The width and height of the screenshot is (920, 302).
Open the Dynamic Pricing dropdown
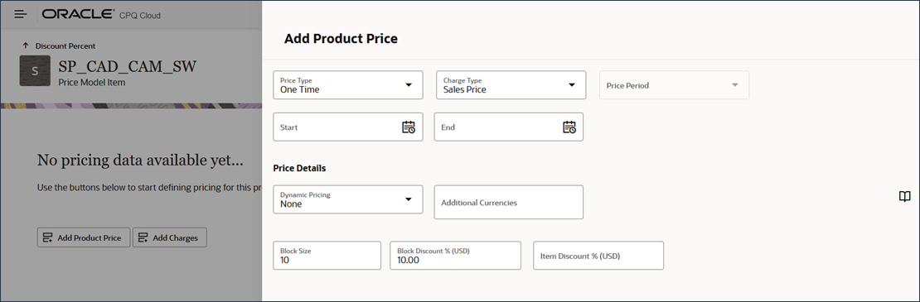point(348,199)
